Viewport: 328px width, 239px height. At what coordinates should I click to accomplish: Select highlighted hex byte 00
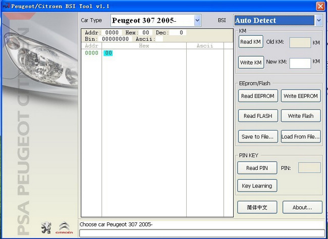point(108,53)
